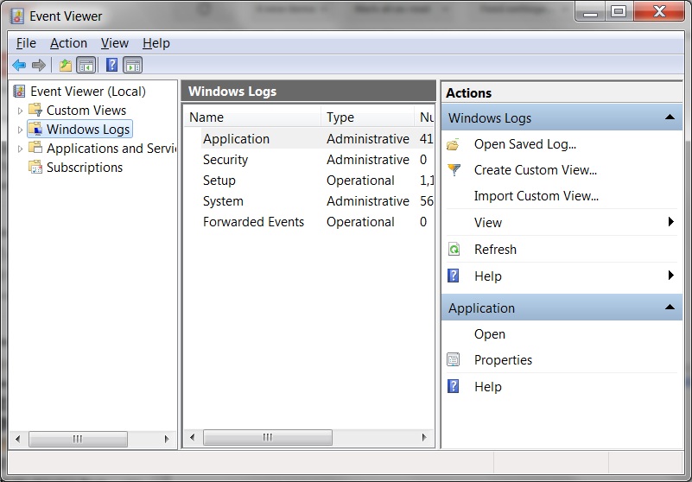Select the Setup log row

[309, 180]
